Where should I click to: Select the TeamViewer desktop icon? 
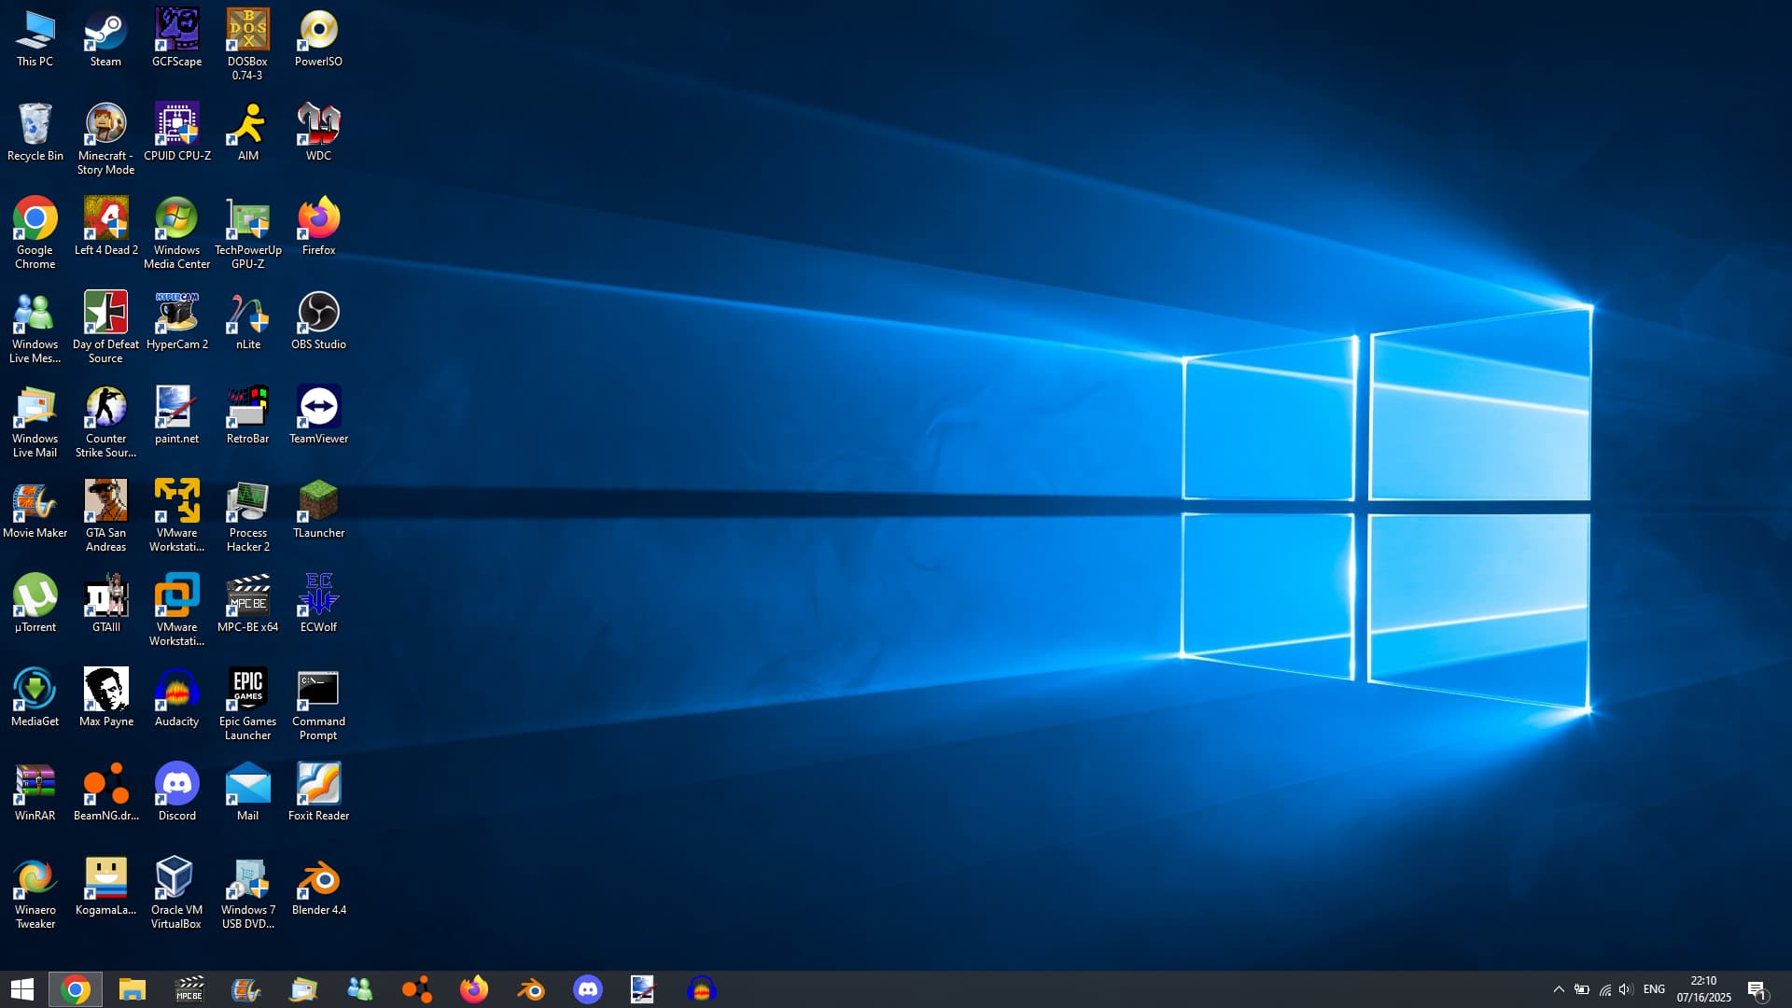coord(318,408)
